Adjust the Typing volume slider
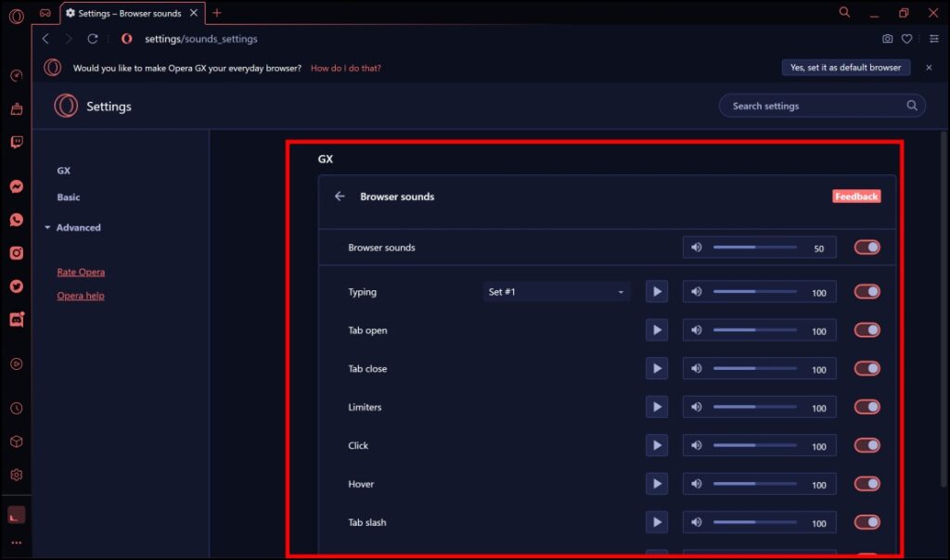Viewport: 950px width, 560px height. coord(755,292)
